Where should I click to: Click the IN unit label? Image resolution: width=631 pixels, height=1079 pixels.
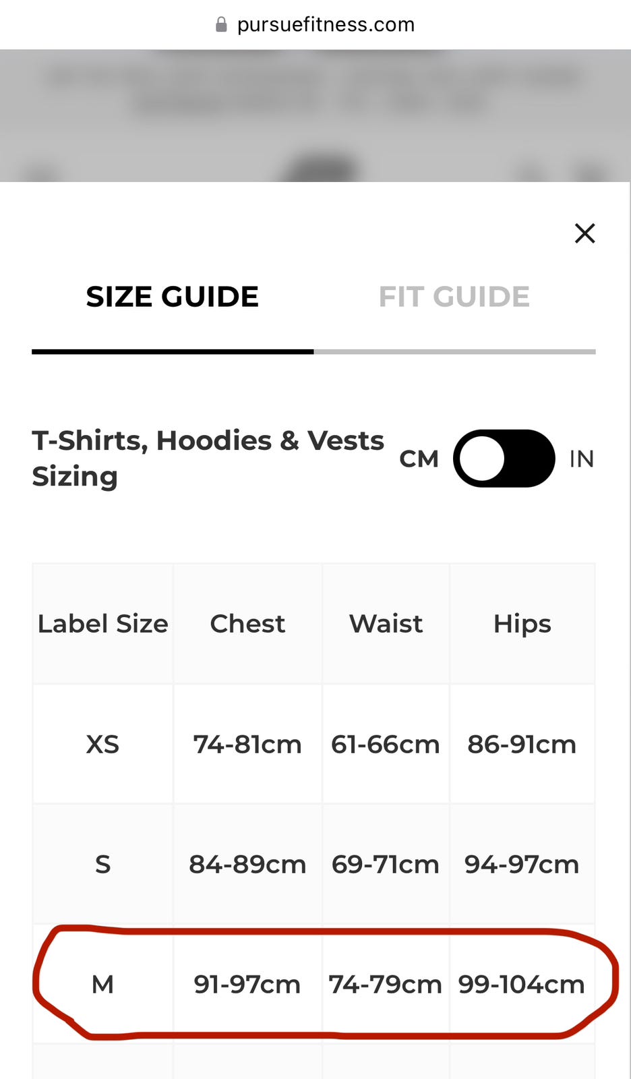coord(581,459)
